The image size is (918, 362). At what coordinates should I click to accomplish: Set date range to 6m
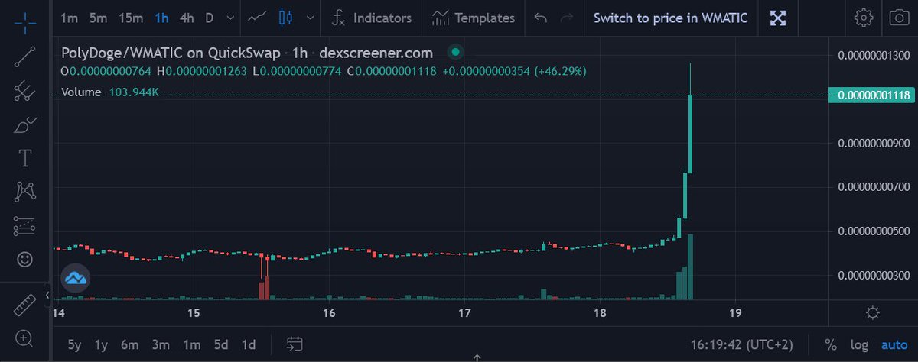[x=129, y=344]
